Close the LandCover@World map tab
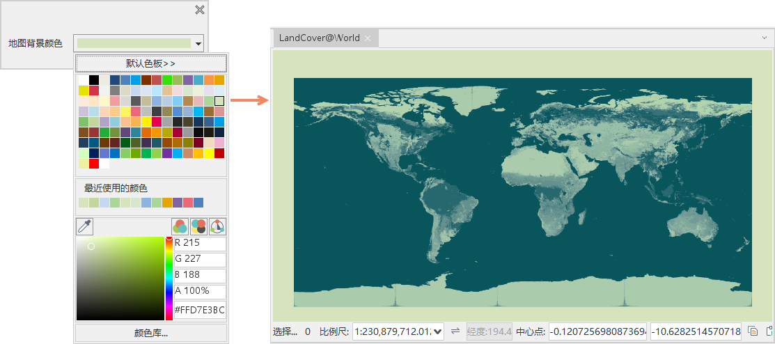This screenshot has height=344, width=775. coord(368,38)
